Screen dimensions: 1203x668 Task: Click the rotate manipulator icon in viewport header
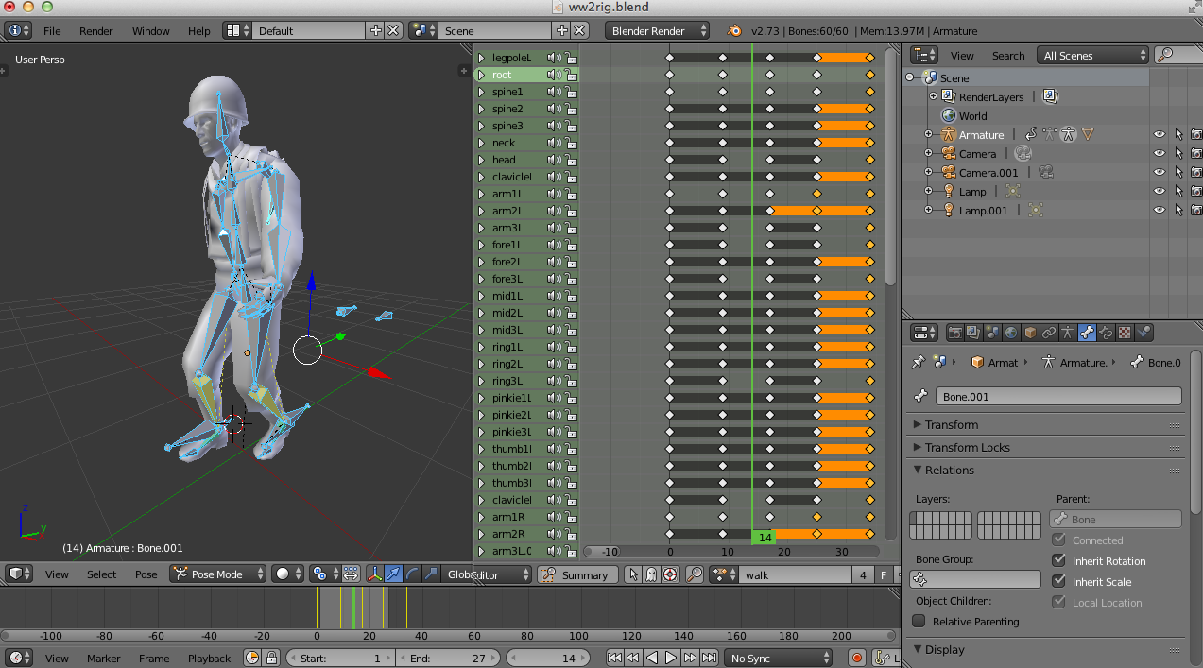[x=413, y=574]
